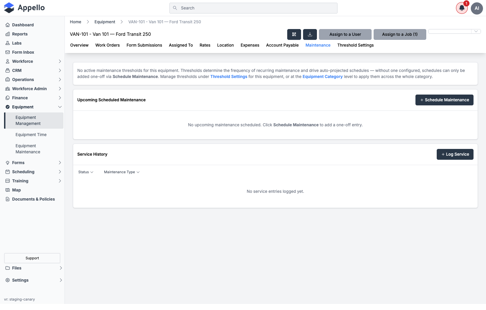The image size is (486, 310).
Task: Open the AI user avatar menu
Action: coord(477,8)
